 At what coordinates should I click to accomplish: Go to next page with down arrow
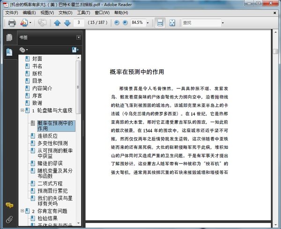coord(67,23)
